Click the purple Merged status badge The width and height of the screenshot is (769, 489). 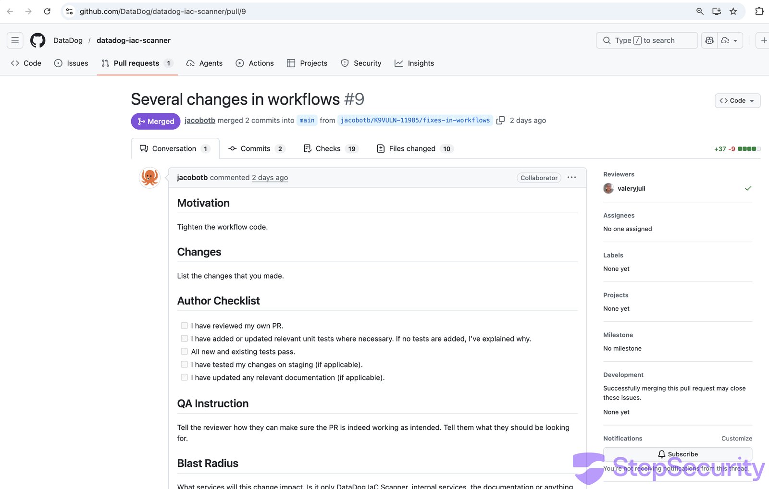point(156,121)
